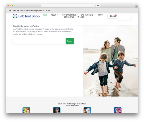Click the browser extension icon beside the address bar

[x=98, y=6]
